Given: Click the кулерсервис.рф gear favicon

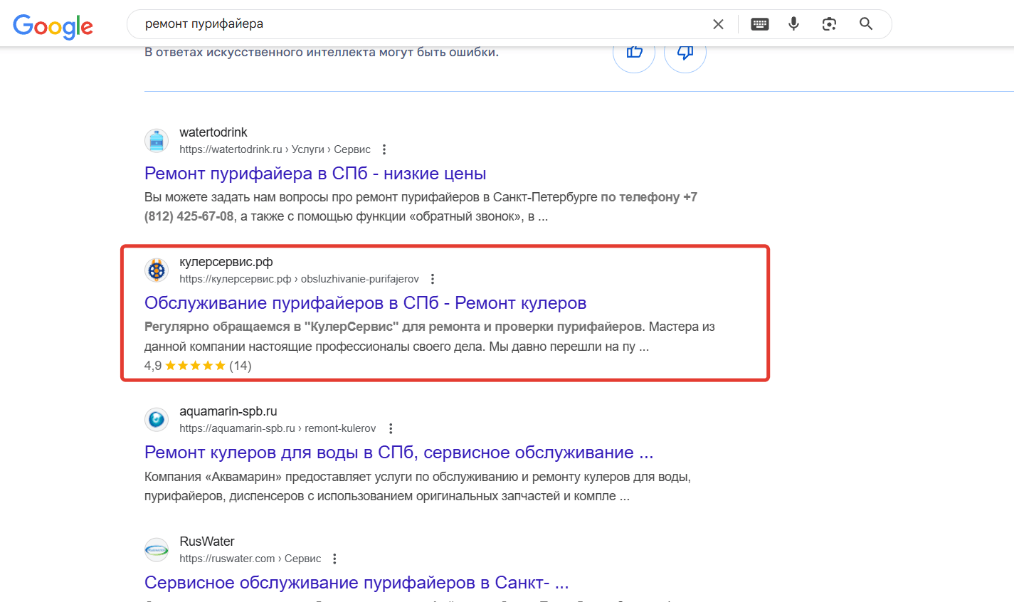Looking at the screenshot, I should click(x=157, y=270).
